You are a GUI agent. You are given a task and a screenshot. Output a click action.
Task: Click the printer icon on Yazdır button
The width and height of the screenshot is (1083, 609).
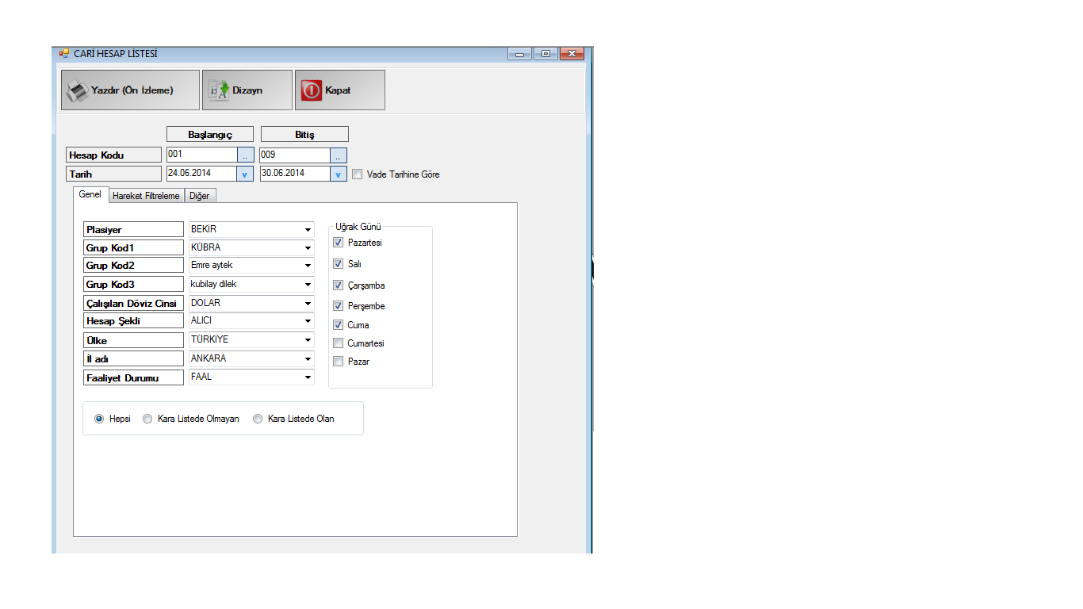[x=77, y=90]
